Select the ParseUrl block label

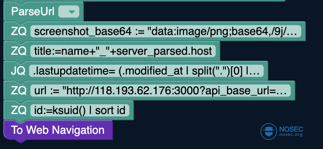pyautogui.click(x=33, y=11)
